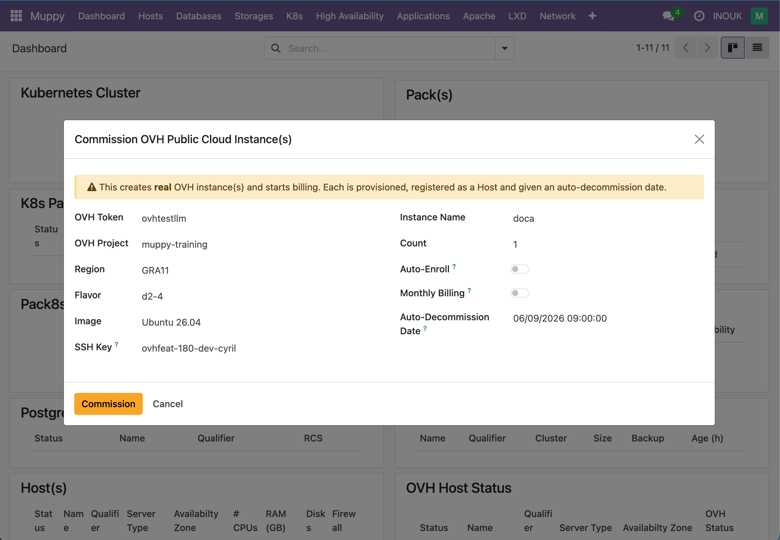Click the Muppy app title

coord(47,16)
